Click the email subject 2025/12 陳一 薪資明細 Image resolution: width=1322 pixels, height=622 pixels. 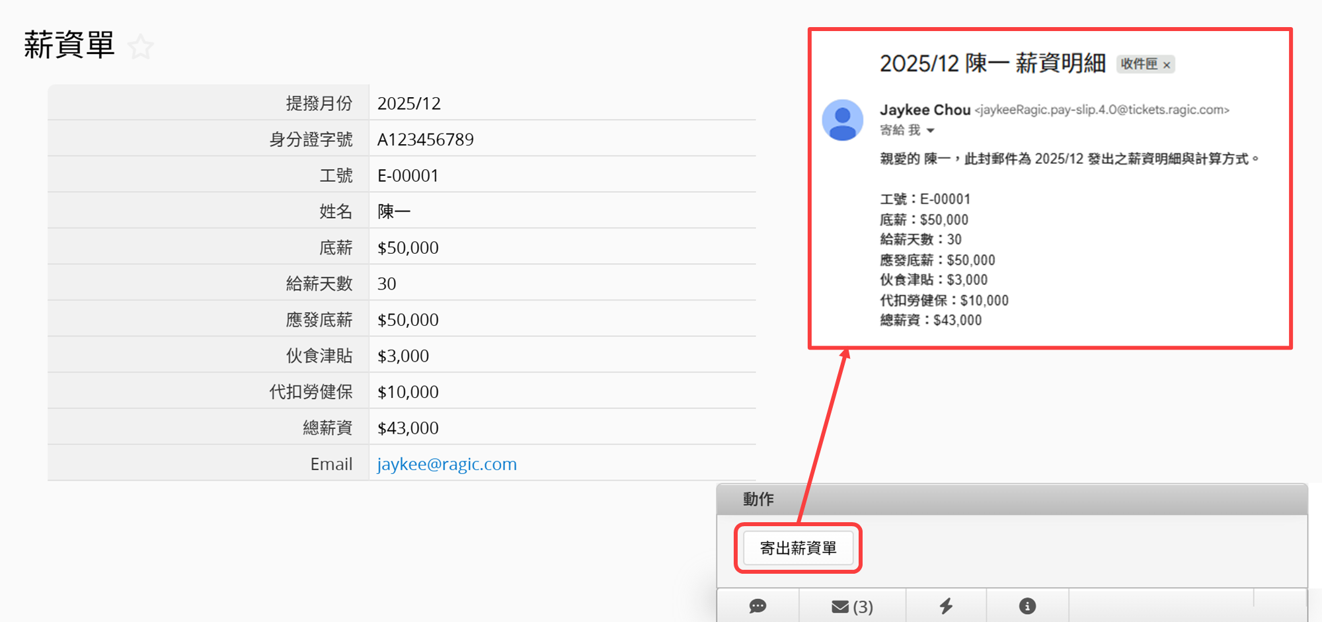(992, 63)
